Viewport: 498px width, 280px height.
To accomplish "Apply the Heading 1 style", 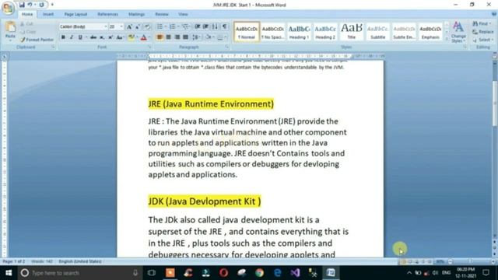I will click(x=299, y=31).
